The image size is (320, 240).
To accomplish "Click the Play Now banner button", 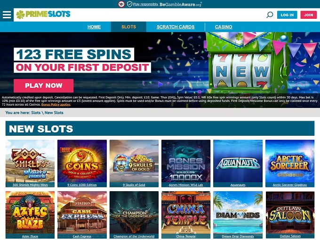I will pos(43,85).
